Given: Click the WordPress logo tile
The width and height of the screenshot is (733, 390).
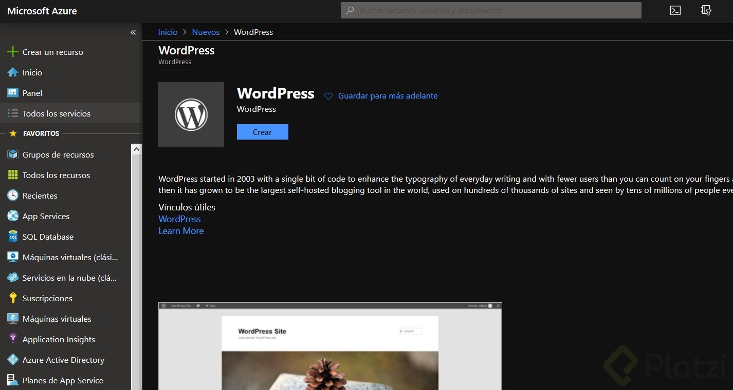Looking at the screenshot, I should point(191,114).
